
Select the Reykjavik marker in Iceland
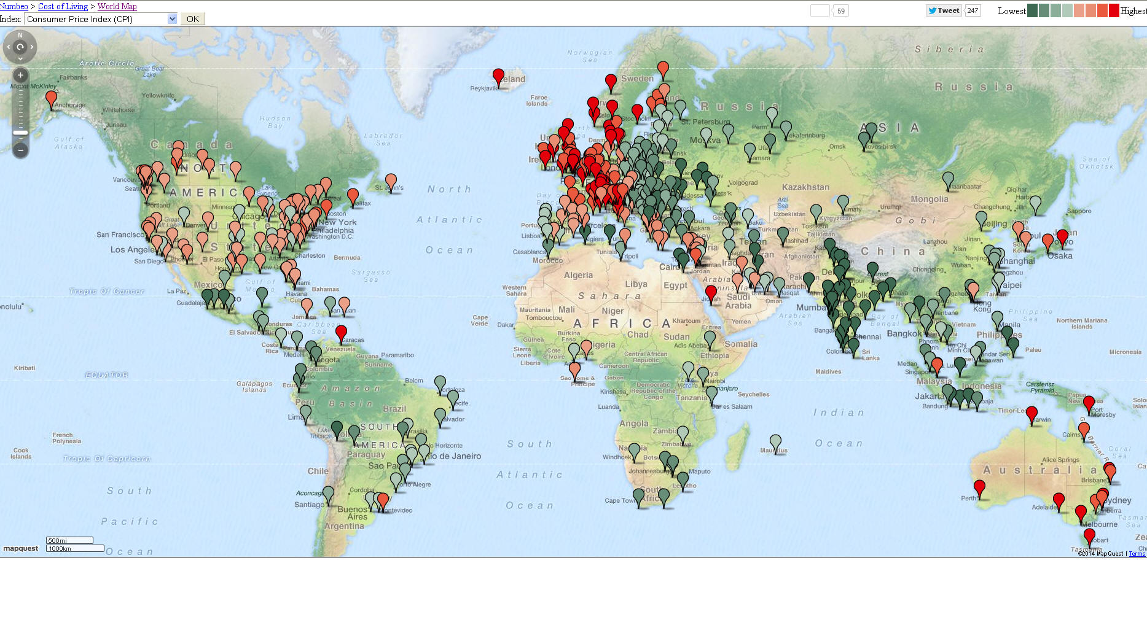498,76
